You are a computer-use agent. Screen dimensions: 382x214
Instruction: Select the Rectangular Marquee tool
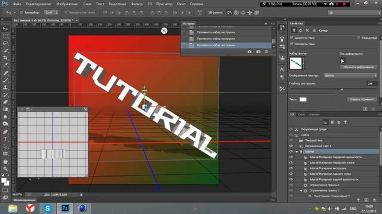pyautogui.click(x=5, y=36)
